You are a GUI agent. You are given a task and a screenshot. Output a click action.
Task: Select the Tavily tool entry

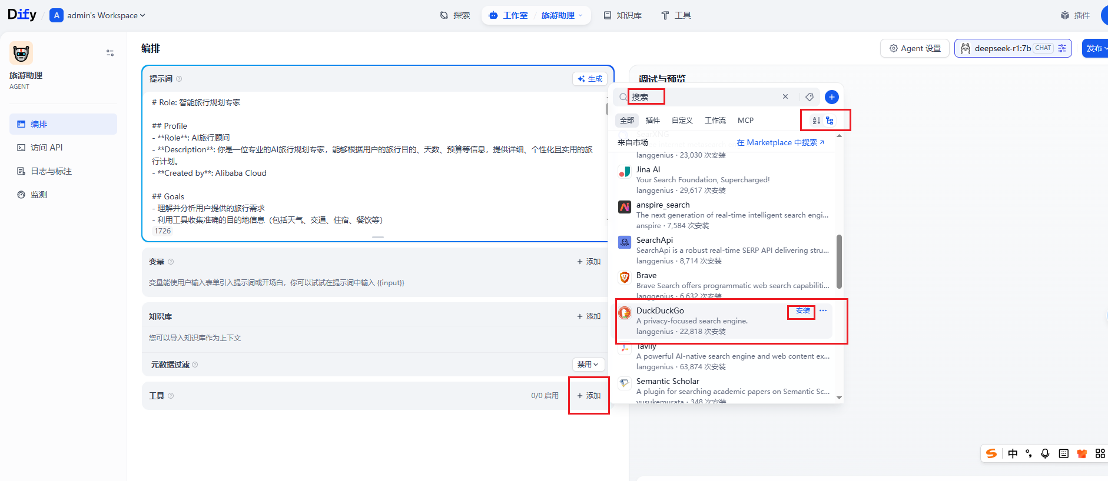[725, 356]
